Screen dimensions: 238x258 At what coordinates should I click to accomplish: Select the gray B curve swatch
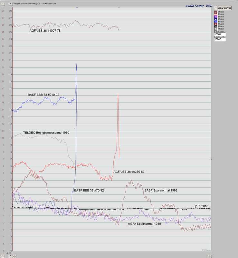[x=216, y=29]
